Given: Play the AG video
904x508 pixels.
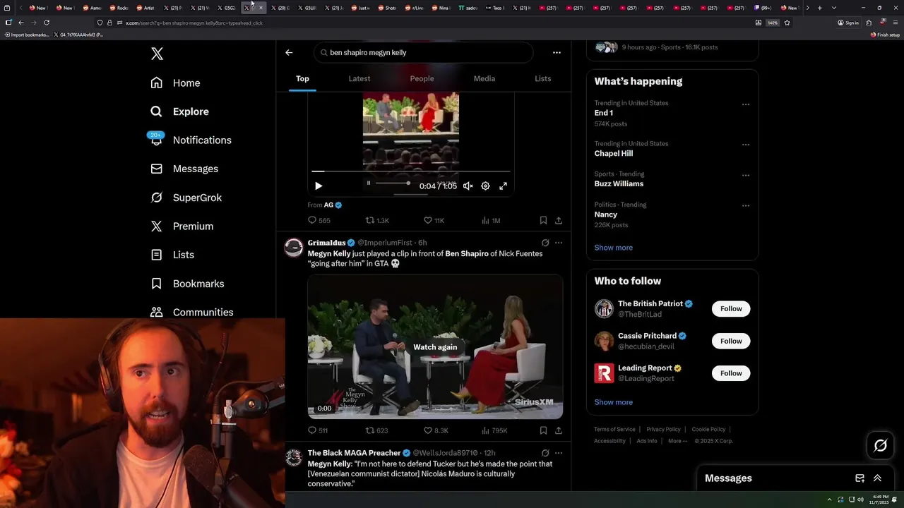Looking at the screenshot, I should (x=319, y=186).
